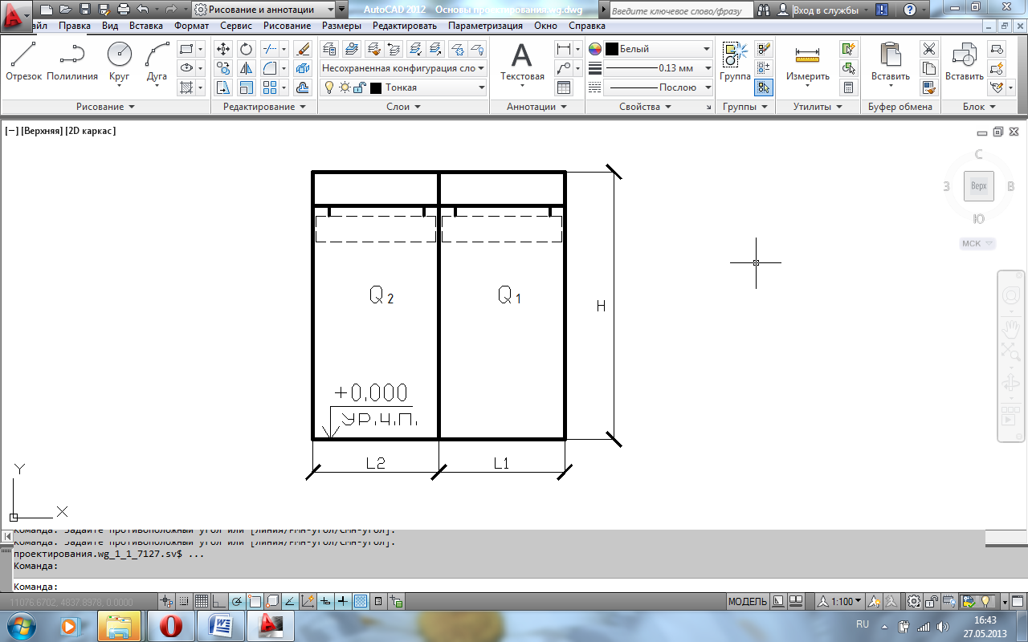Click the Erase tool icon

303,49
